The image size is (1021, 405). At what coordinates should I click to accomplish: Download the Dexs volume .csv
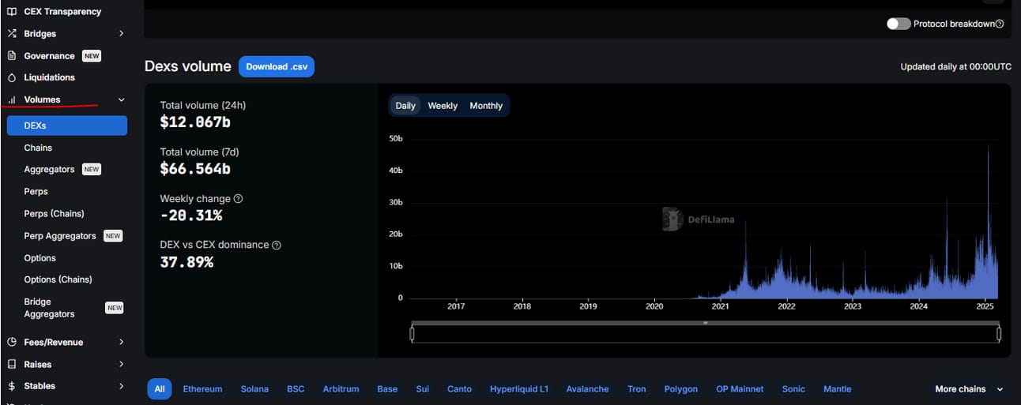[x=277, y=67]
